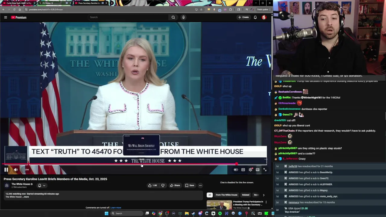The height and width of the screenshot is (217, 386).
Task: Pause the live video
Action: [6, 170]
